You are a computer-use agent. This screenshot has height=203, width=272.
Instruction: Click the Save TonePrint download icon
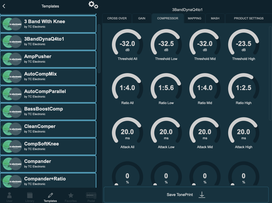pos(202,195)
